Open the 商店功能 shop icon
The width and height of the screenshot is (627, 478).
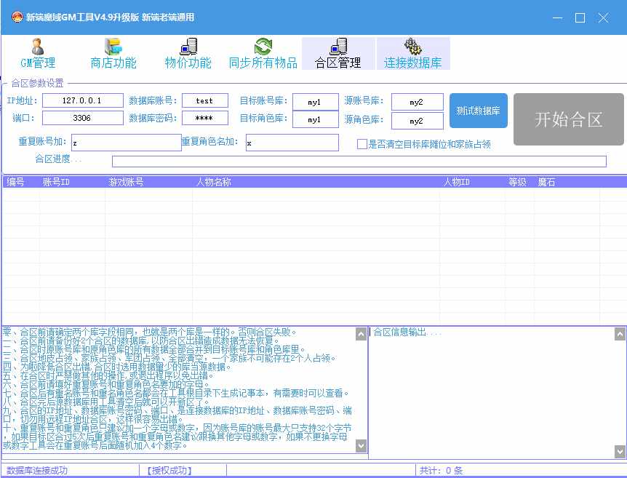113,54
